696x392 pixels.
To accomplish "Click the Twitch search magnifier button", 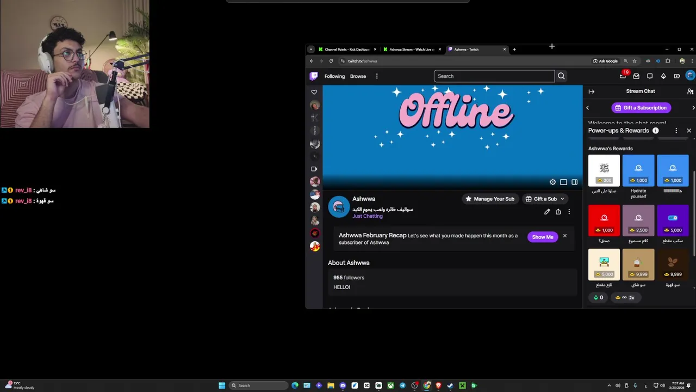I will coord(561,76).
